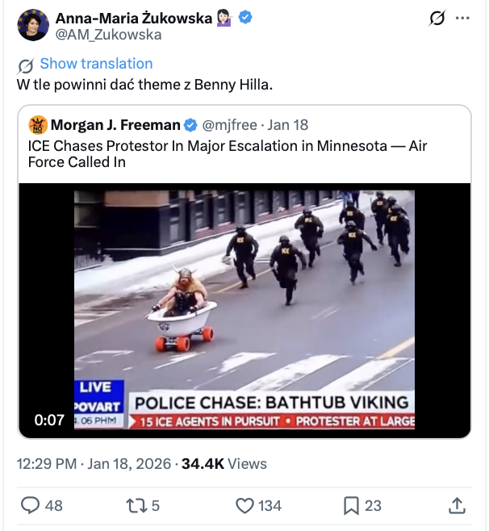Viewport: 489px width, 531px height.
Task: Open the three-dot more options menu
Action: (x=462, y=19)
